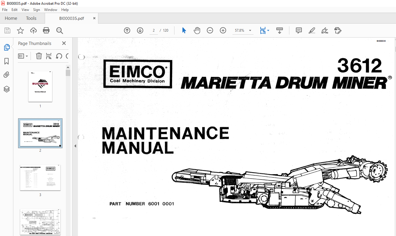This screenshot has height=236, width=396.
Task: Open the File menu
Action: (5, 10)
